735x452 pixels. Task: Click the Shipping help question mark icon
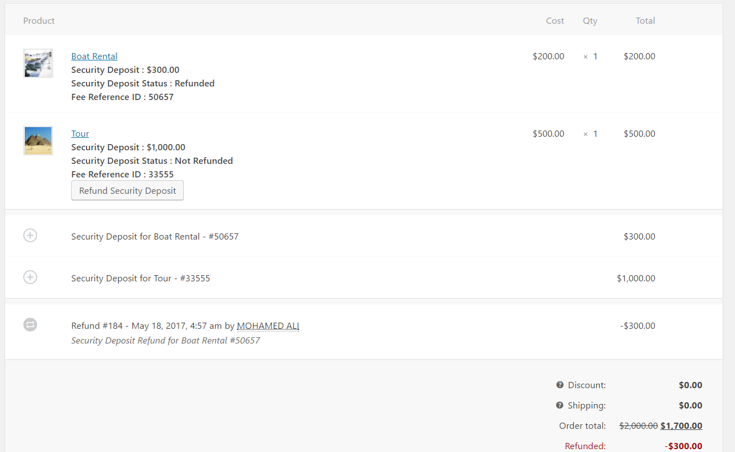(560, 405)
